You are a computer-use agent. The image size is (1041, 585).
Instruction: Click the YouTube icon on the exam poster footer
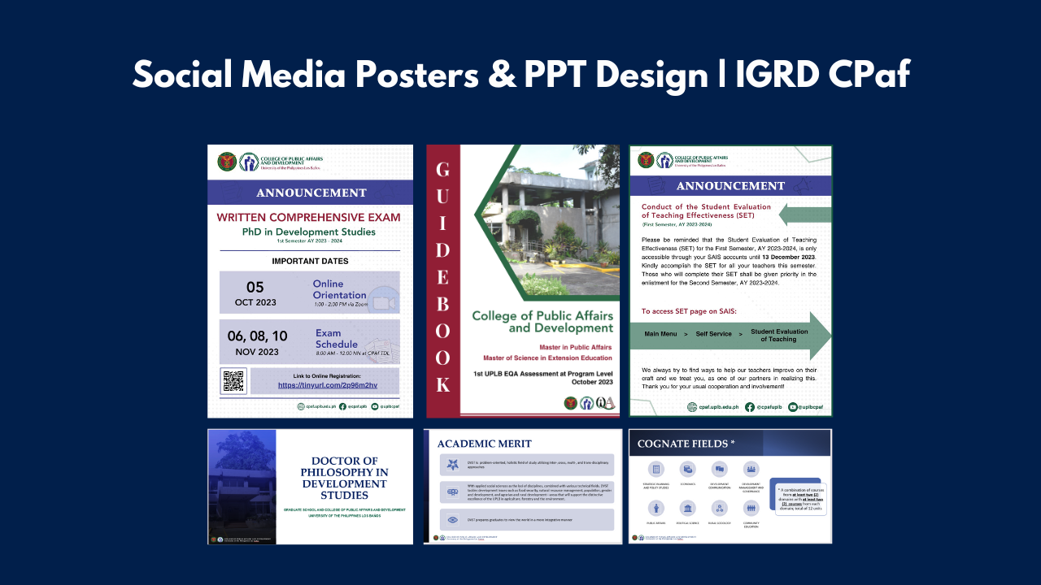[x=375, y=405]
